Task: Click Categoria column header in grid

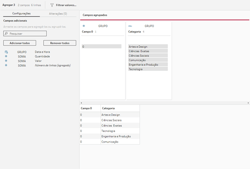Action: (x=120, y=108)
